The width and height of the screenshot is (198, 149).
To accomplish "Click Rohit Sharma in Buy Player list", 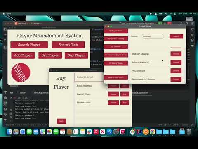I will (84, 86).
